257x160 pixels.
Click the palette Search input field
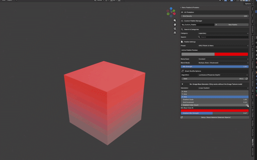pyautogui.click(x=223, y=37)
